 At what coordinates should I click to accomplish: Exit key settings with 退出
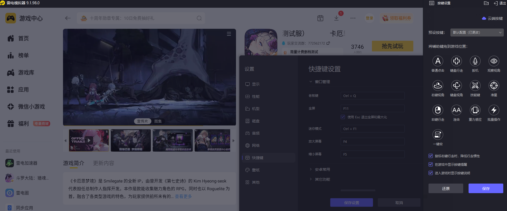tap(500, 3)
